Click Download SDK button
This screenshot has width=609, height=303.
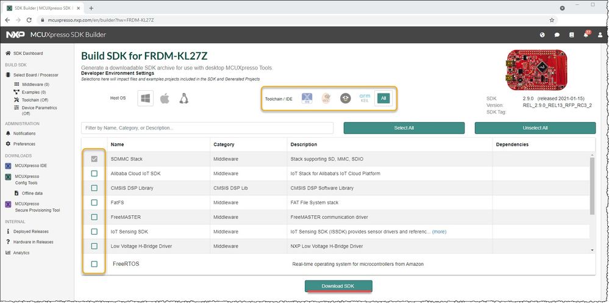tap(338, 286)
